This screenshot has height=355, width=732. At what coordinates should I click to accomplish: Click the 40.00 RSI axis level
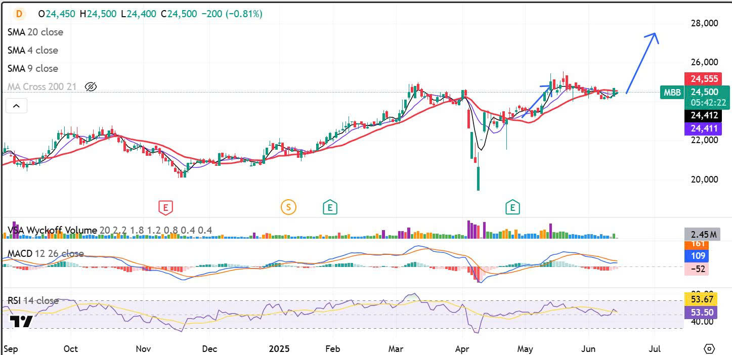click(701, 322)
